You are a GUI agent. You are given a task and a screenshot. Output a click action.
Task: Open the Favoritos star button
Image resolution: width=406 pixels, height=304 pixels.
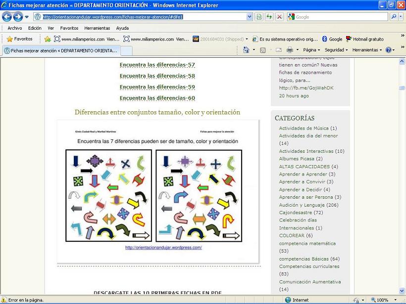[20, 39]
